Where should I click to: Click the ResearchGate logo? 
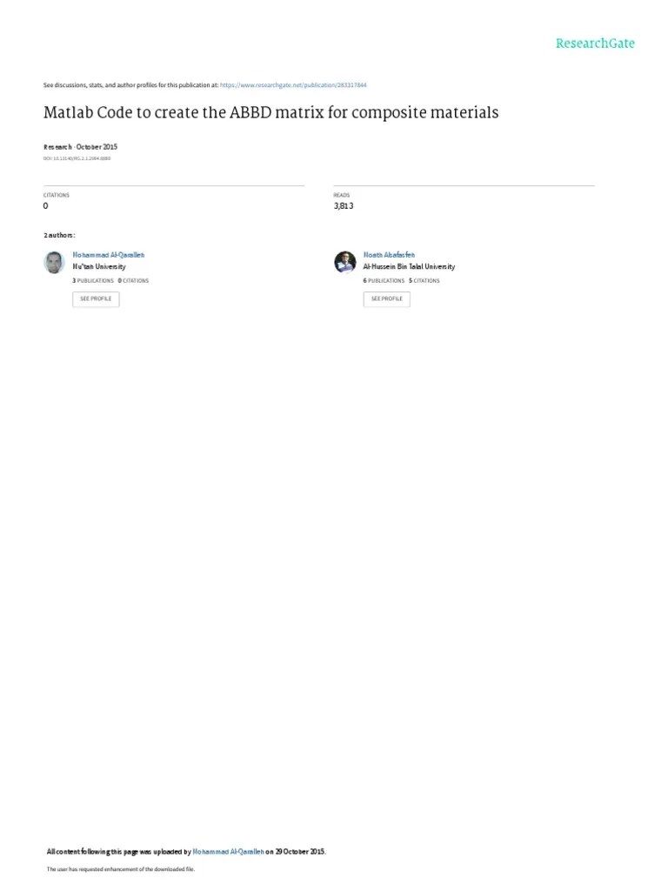595,44
